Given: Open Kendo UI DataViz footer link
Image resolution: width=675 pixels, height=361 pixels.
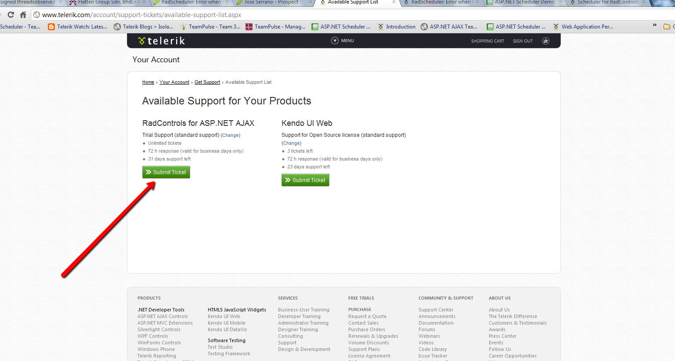Looking at the screenshot, I should [227, 330].
